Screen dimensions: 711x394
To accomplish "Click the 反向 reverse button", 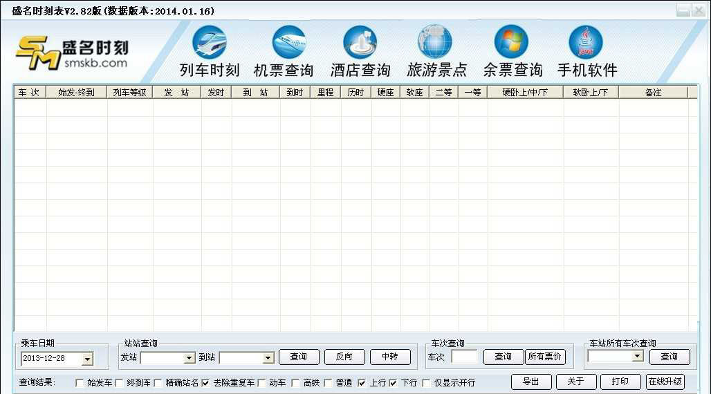I will click(x=344, y=357).
